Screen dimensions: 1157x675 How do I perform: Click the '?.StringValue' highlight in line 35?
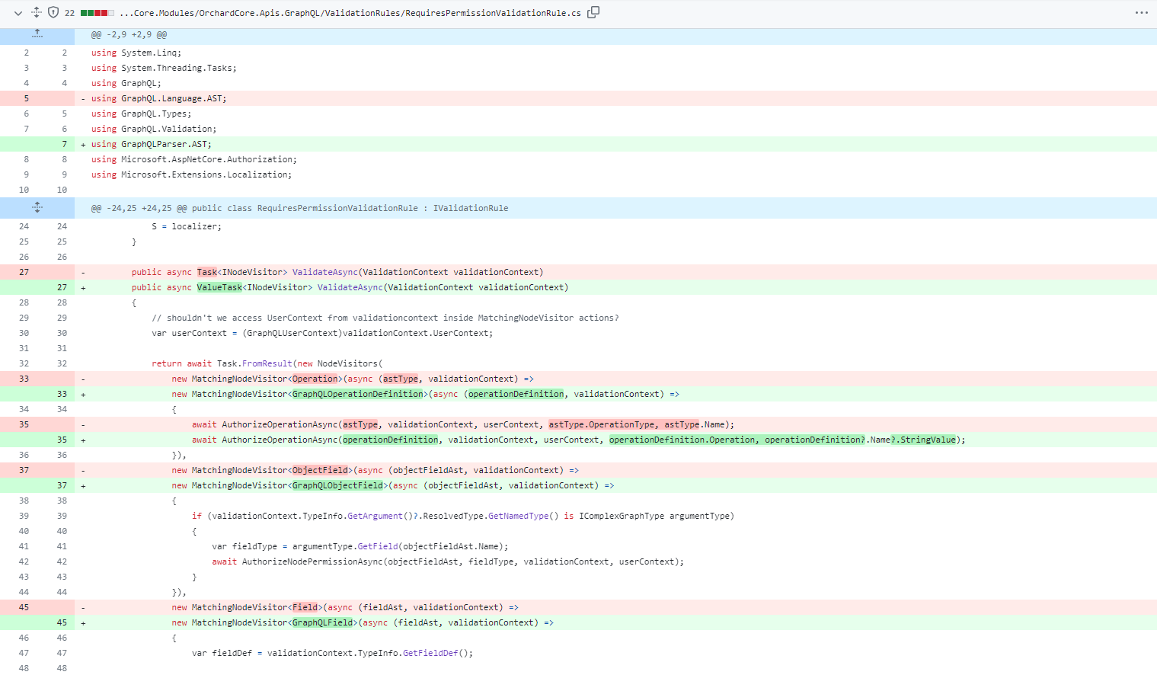[925, 440]
